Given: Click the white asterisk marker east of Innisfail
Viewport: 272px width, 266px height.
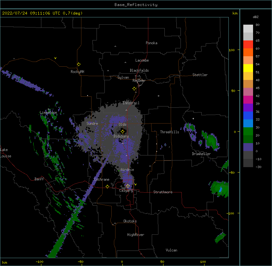Looking at the screenshot, I should click(x=158, y=96).
